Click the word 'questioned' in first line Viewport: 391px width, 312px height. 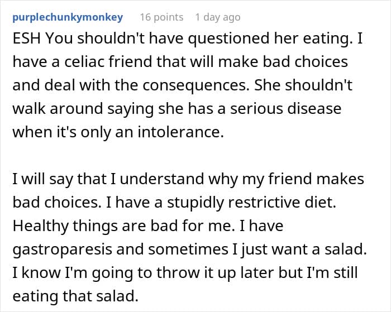228,39
